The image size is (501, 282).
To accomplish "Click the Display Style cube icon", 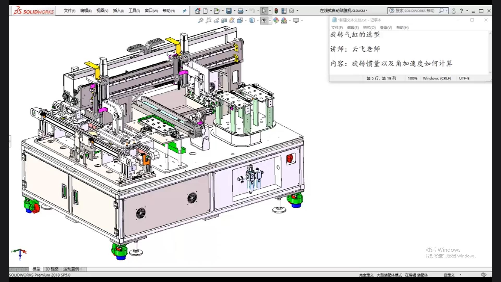I will click(x=252, y=20).
